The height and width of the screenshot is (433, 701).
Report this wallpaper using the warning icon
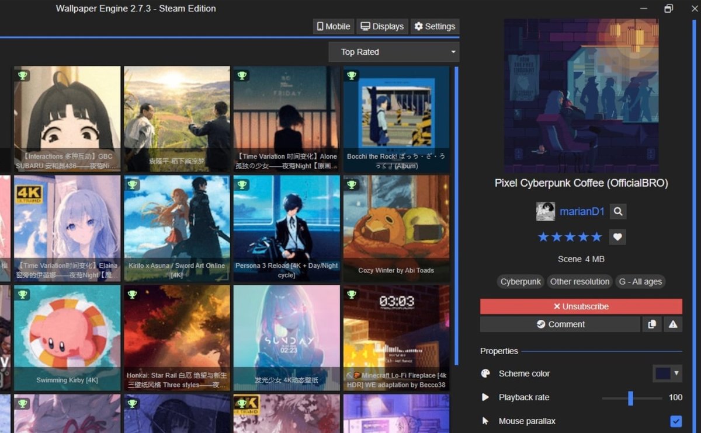[x=673, y=324]
